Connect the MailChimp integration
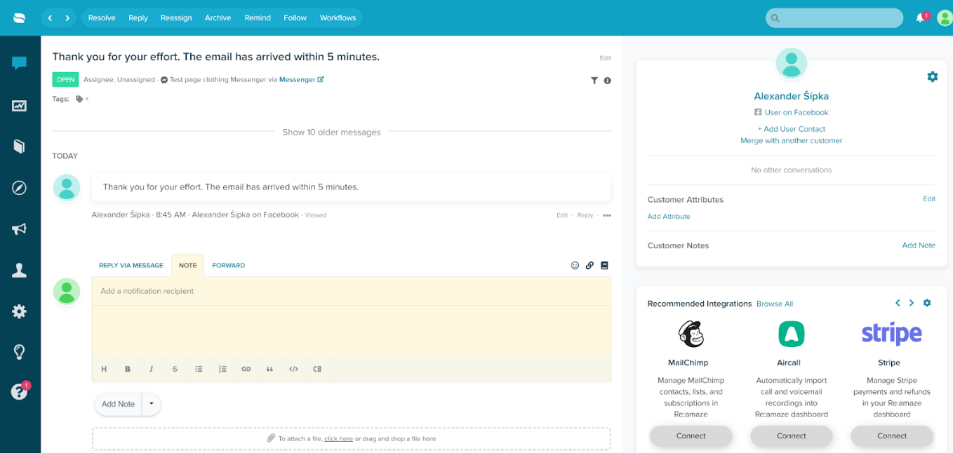Viewport: 953px width, 453px height. click(x=691, y=435)
